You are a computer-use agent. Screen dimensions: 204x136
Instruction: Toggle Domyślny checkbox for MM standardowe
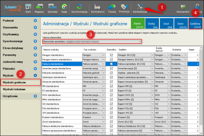pos(111,86)
